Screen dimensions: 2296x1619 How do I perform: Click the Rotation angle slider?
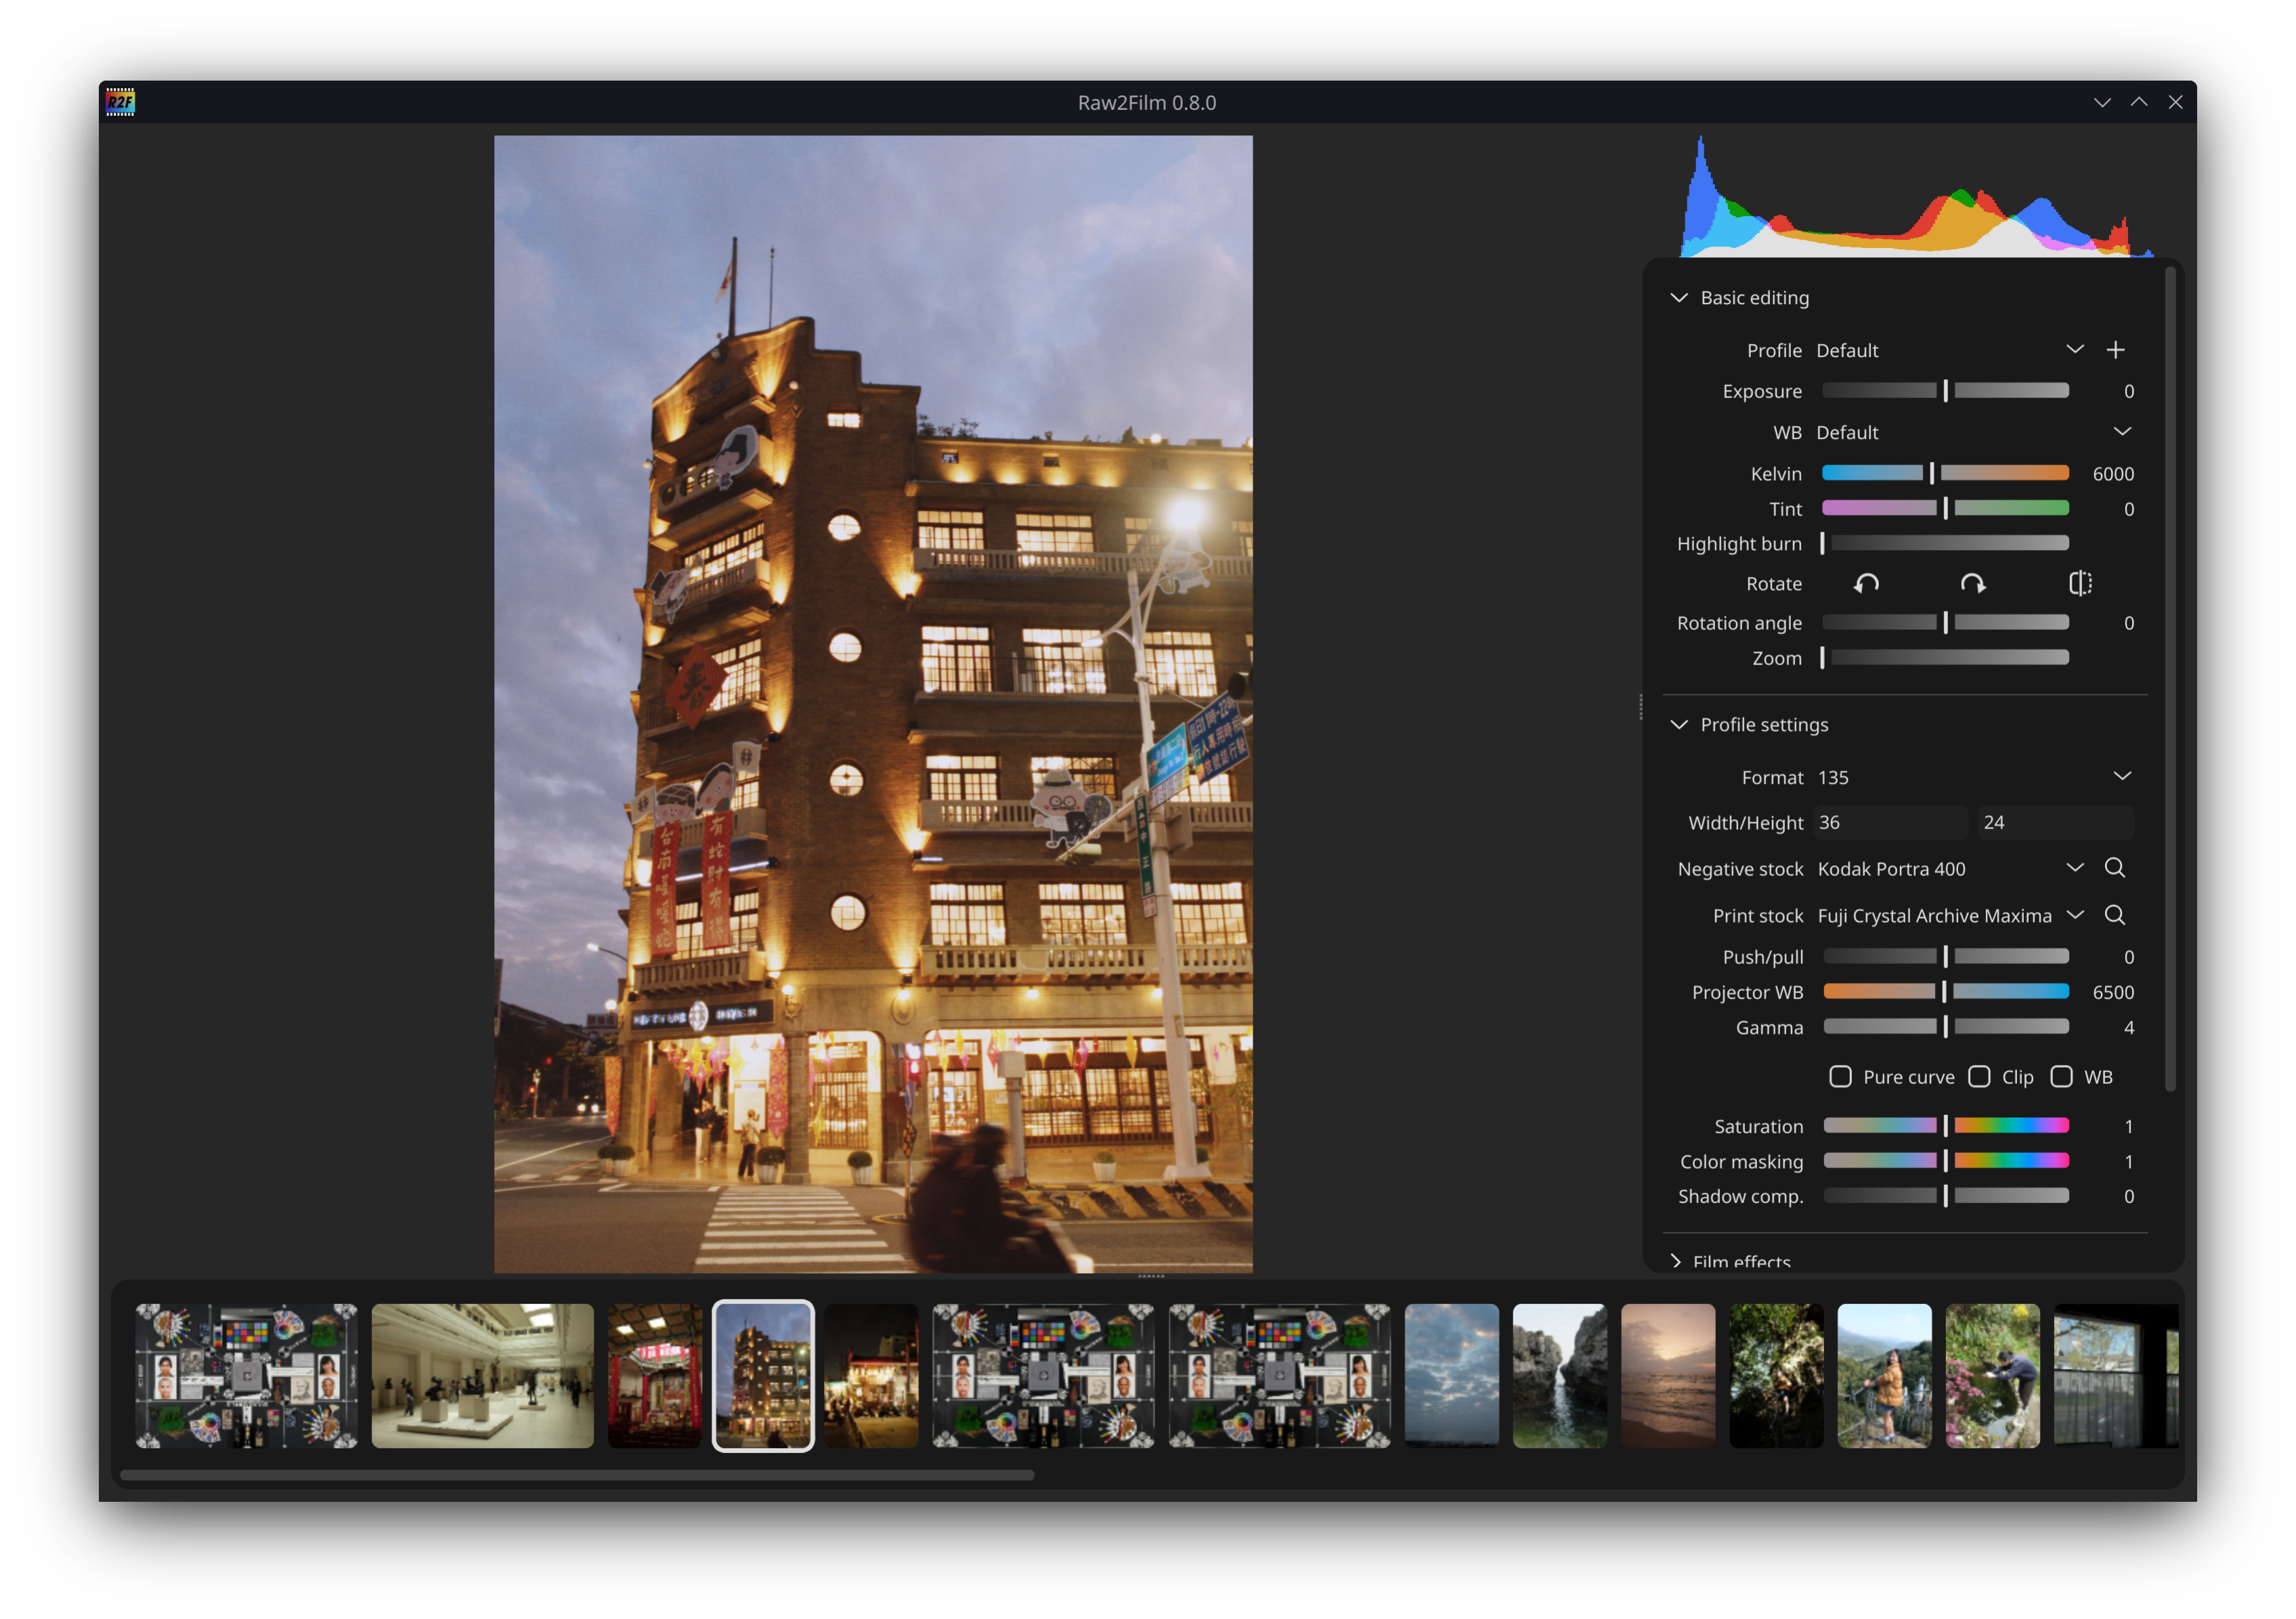coord(1945,623)
